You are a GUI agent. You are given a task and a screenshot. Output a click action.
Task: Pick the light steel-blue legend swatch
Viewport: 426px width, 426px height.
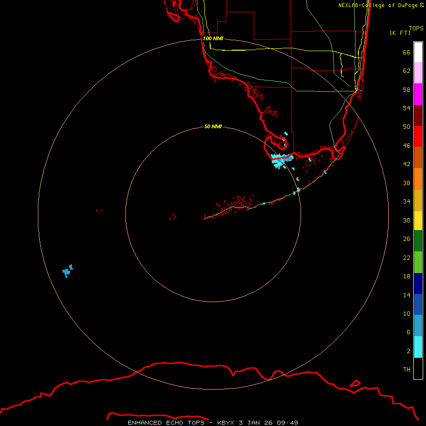tap(418, 326)
